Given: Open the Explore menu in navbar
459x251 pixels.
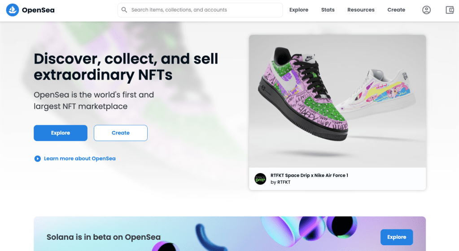Looking at the screenshot, I should 299,10.
